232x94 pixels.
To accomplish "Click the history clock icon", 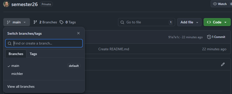I will click(209, 37).
